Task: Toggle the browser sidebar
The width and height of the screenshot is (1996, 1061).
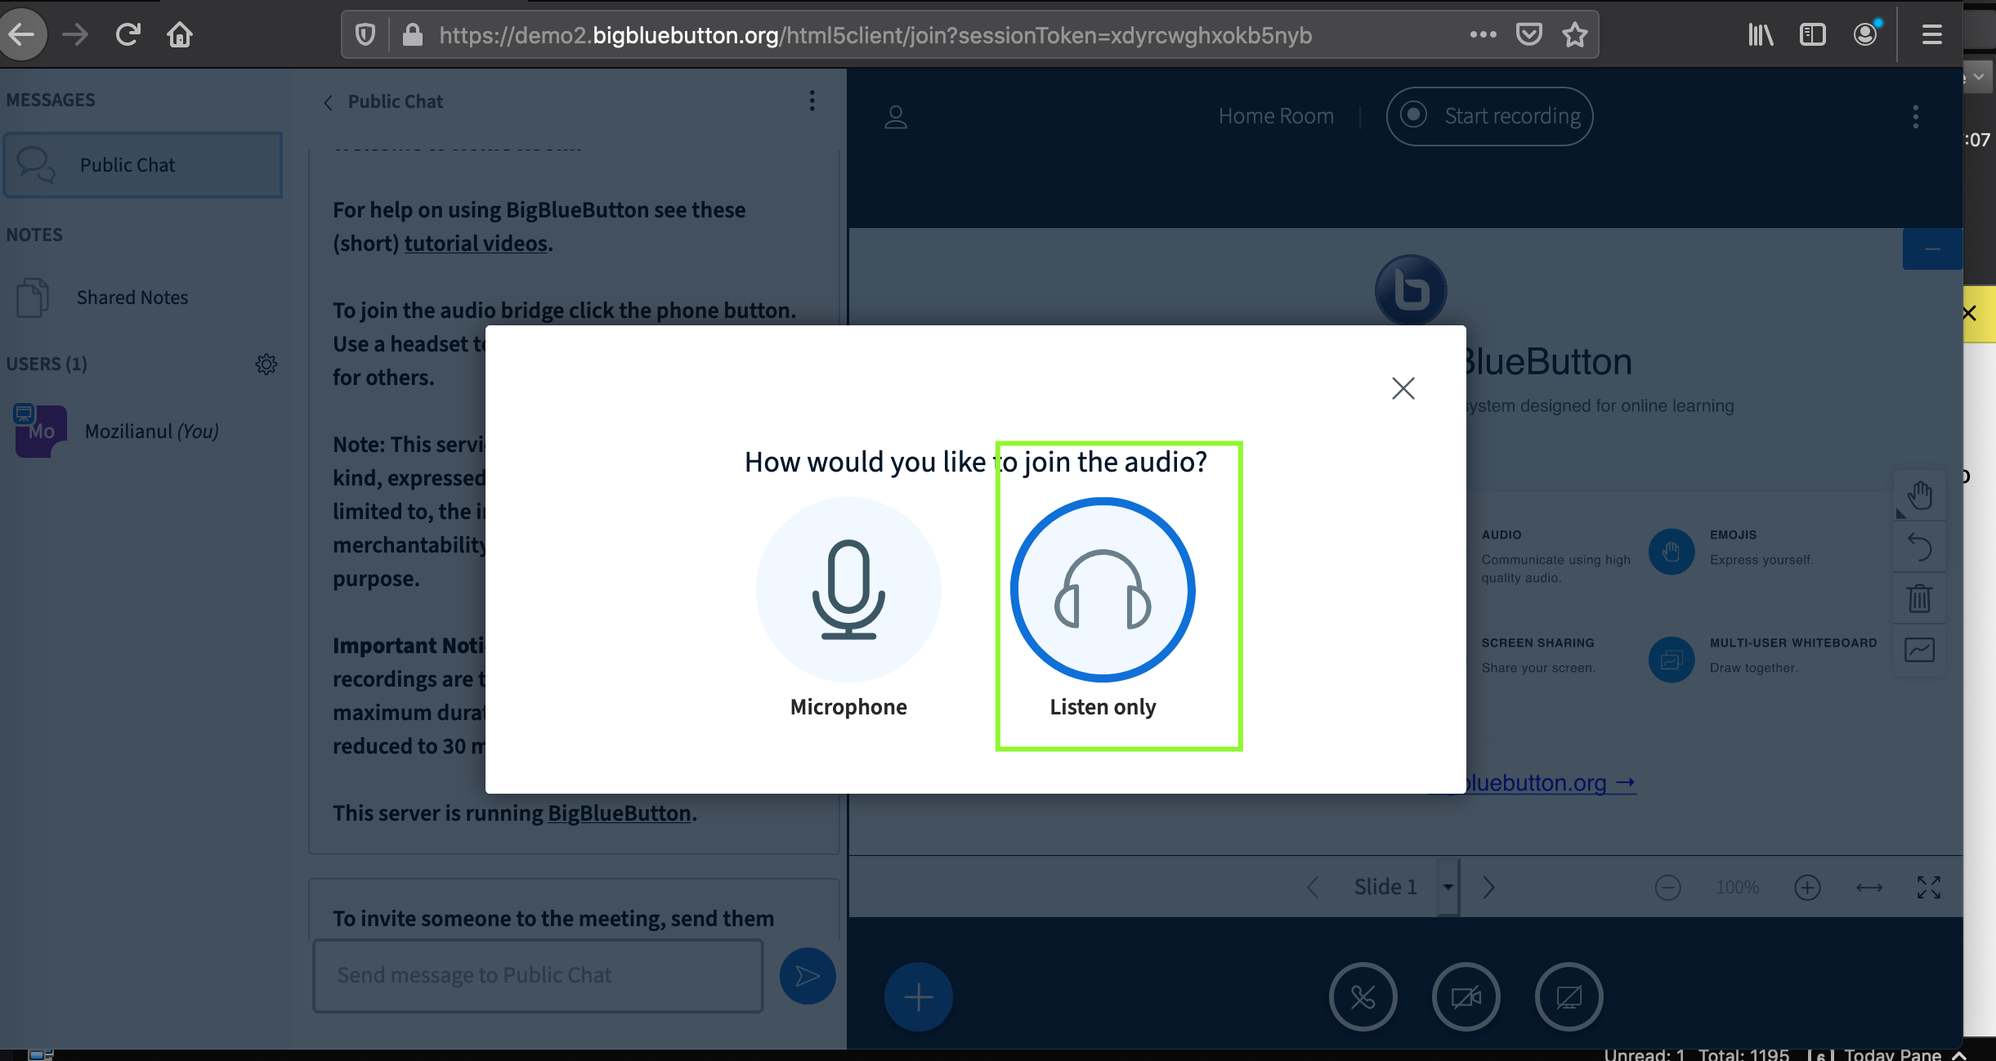Action: pyautogui.click(x=1813, y=35)
